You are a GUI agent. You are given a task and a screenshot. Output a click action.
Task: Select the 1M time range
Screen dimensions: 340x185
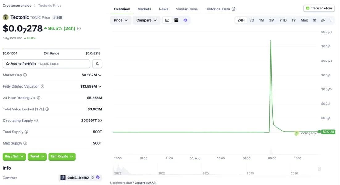pyautogui.click(x=262, y=20)
